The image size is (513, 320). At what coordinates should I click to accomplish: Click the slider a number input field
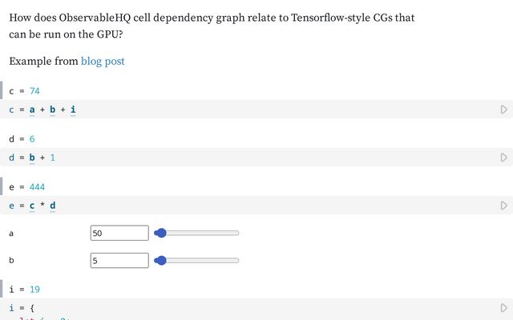coord(119,233)
